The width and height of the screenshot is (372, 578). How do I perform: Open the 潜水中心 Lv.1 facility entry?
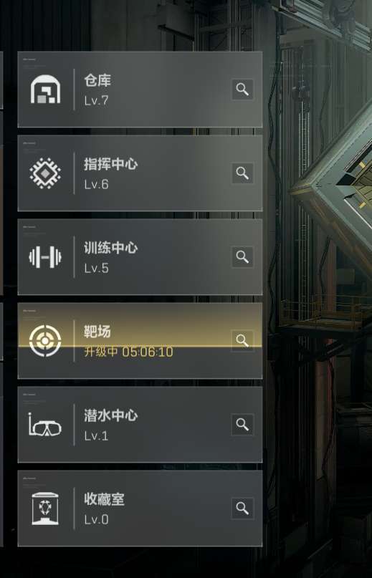(140, 425)
